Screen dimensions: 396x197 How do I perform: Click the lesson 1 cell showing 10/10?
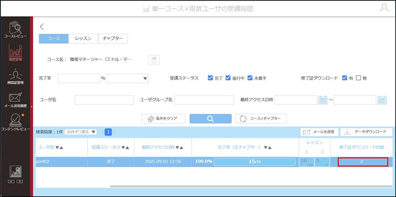click(307, 162)
